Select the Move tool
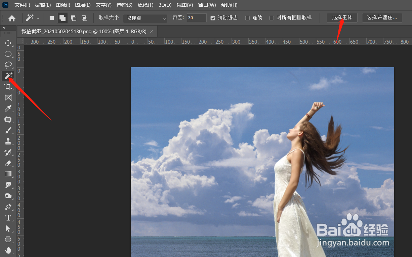This screenshot has height=257, width=412. tap(8, 43)
